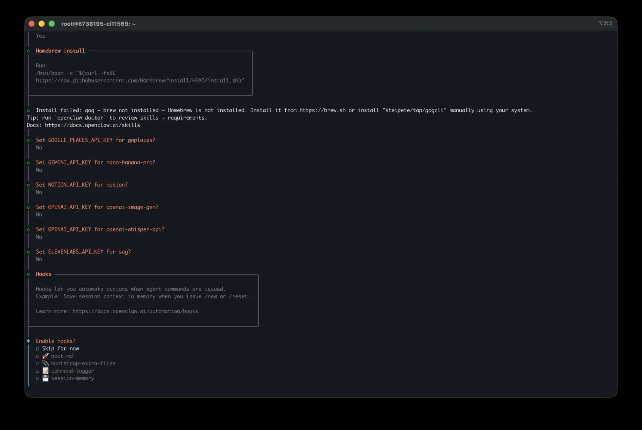The width and height of the screenshot is (642, 430).
Task: Click the 'Yes' answer at the top
Action: pos(41,36)
